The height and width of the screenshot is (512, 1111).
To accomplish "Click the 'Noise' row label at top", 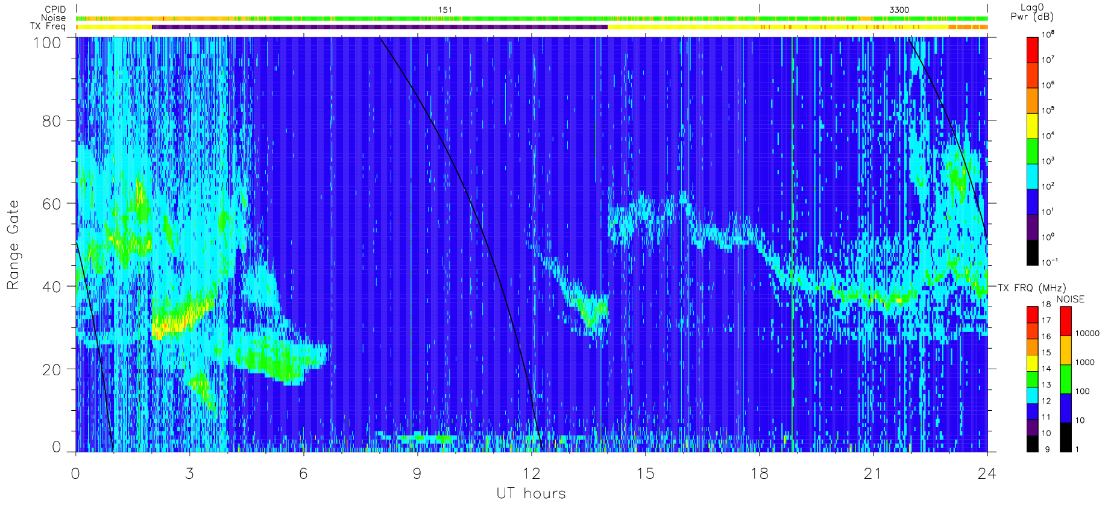I will (x=53, y=18).
